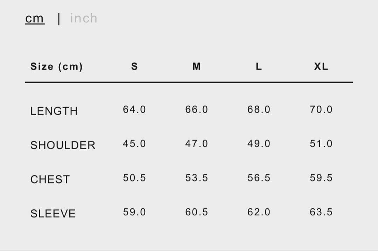Screen dimensions: 378x251
Task: Click the 64.0 length value for S
Action: pyautogui.click(x=134, y=109)
